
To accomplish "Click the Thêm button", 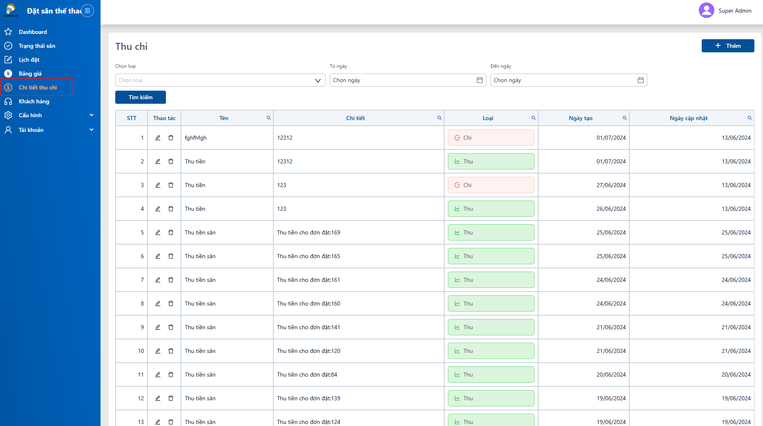I will [728, 46].
